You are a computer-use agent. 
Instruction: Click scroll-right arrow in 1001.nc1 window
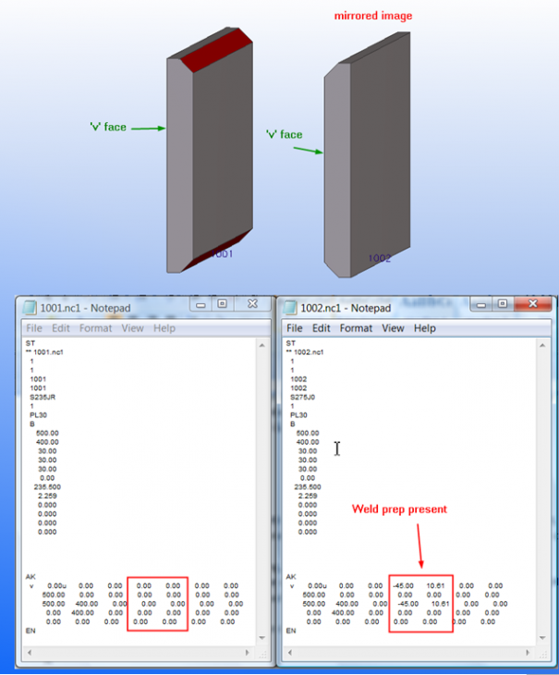click(247, 653)
